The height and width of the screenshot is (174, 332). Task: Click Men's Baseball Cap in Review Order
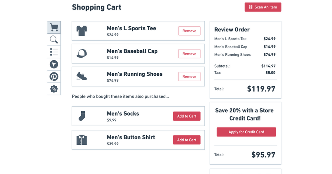(231, 47)
